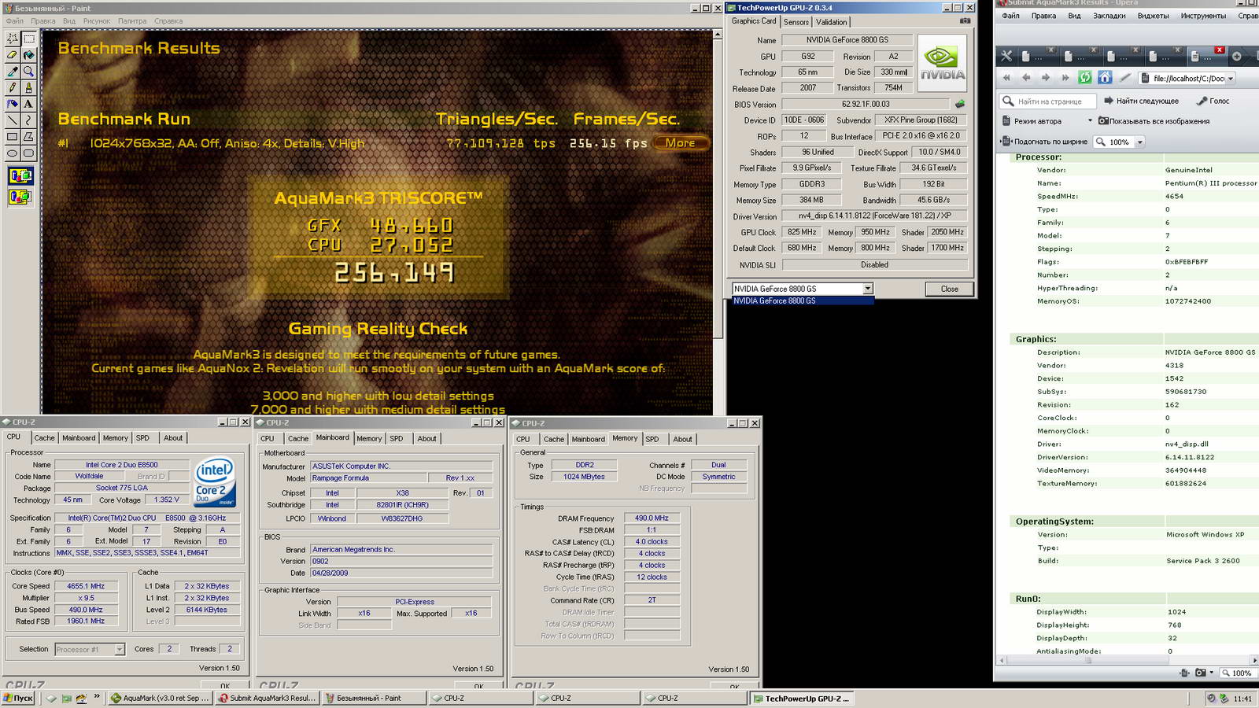Open the Cache tab in first CPU-Z window
Image resolution: width=1259 pixels, height=708 pixels.
[x=44, y=438]
